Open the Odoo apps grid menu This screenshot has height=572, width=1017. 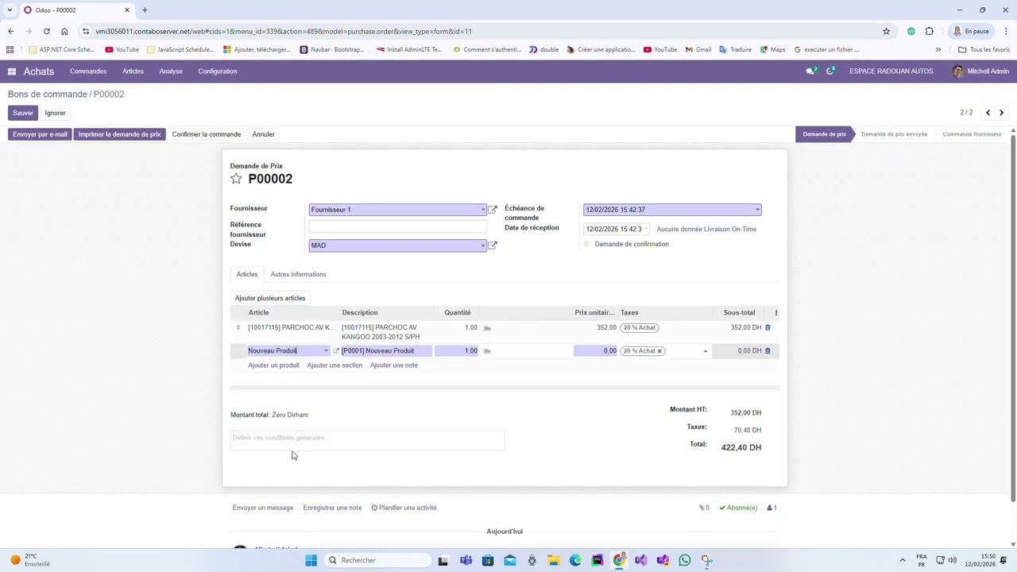coord(12,71)
